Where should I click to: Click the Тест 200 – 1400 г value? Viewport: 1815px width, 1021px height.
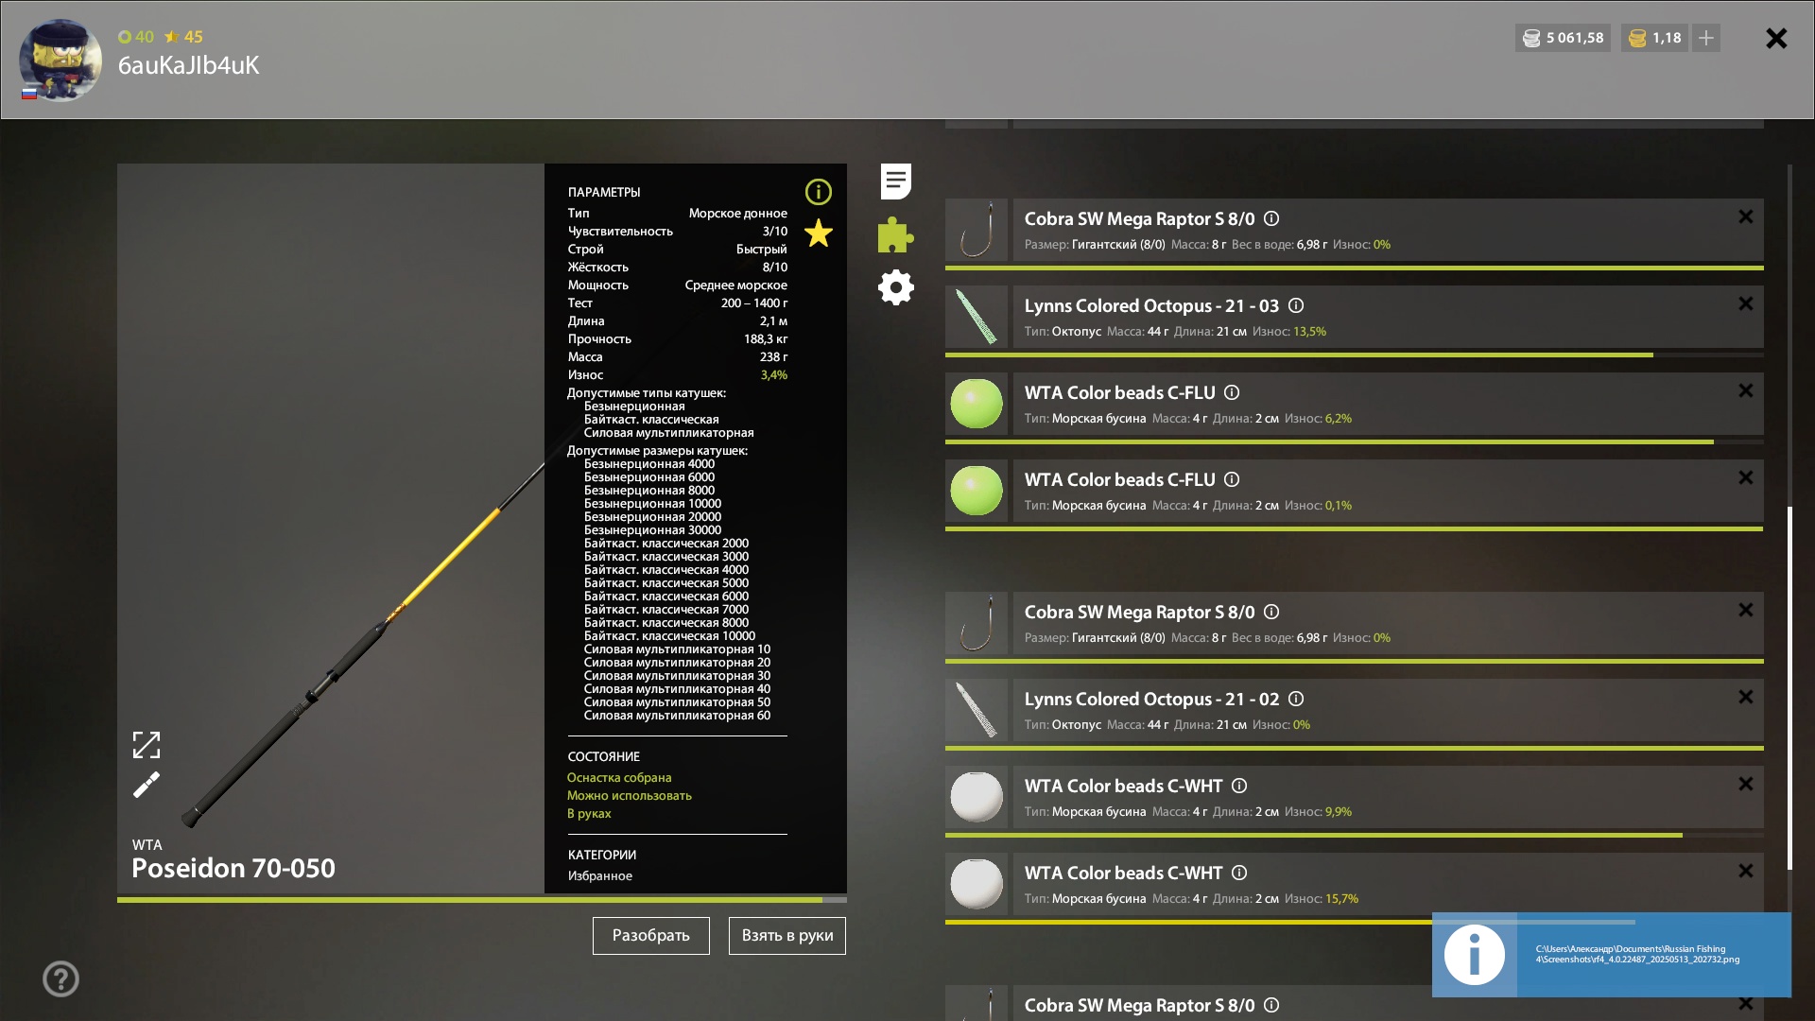(754, 303)
